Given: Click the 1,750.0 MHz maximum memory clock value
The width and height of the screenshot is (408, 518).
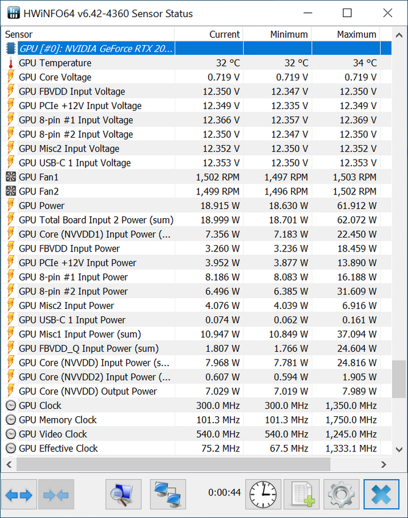Looking at the screenshot, I should click(351, 419).
